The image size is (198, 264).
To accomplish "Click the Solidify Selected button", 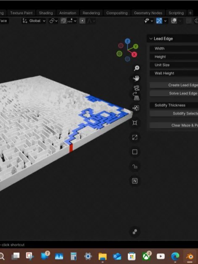I will point(174,114).
